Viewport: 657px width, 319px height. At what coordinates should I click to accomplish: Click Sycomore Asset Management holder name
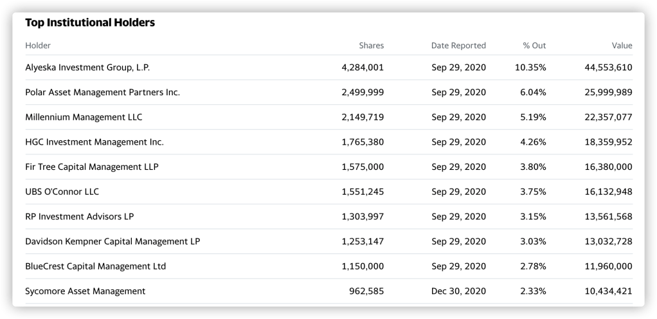click(x=85, y=291)
